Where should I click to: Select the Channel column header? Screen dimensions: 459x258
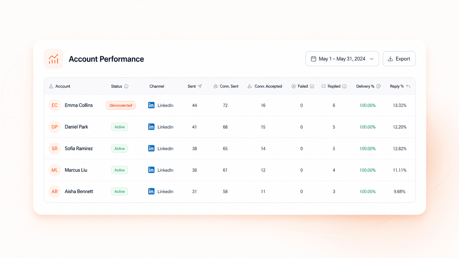pyautogui.click(x=157, y=86)
